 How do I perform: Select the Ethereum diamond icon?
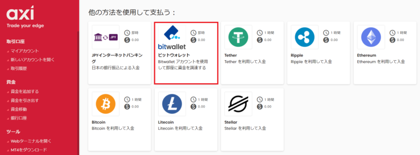coord(371,37)
